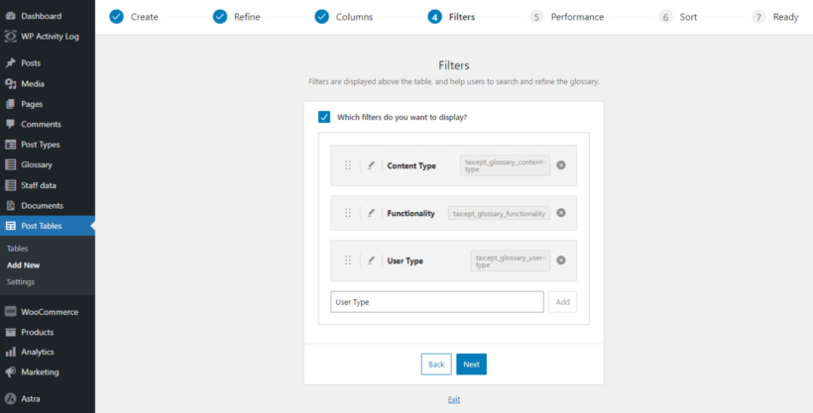Click the Post Types icon
813x413 pixels.
(10, 145)
